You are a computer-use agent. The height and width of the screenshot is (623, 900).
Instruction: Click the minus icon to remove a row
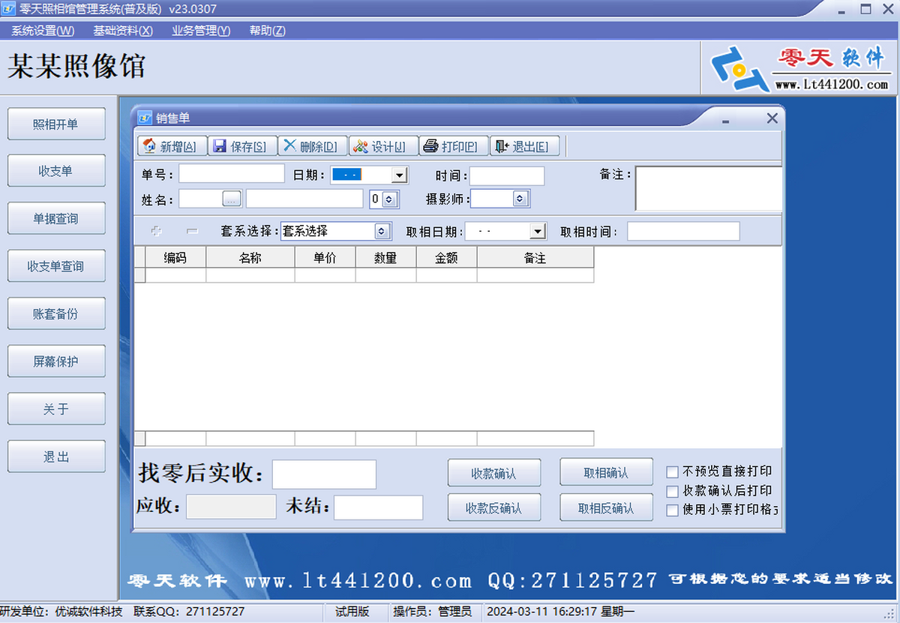coord(192,232)
